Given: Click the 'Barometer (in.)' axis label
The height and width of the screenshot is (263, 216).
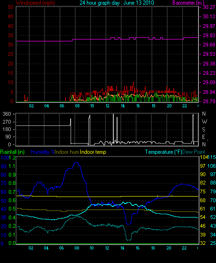Looking at the screenshot, I should coord(188,3).
